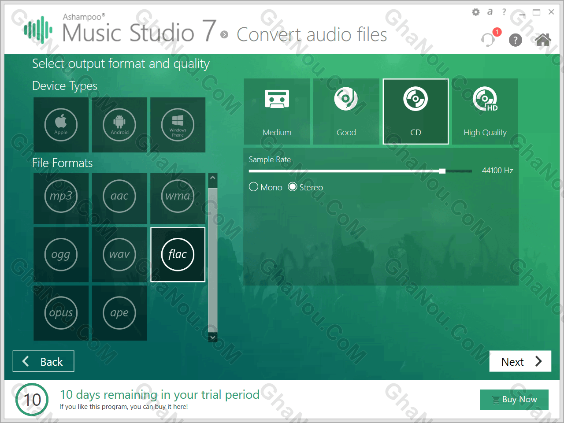
Task: Close the Music Studio window
Action: tap(551, 12)
